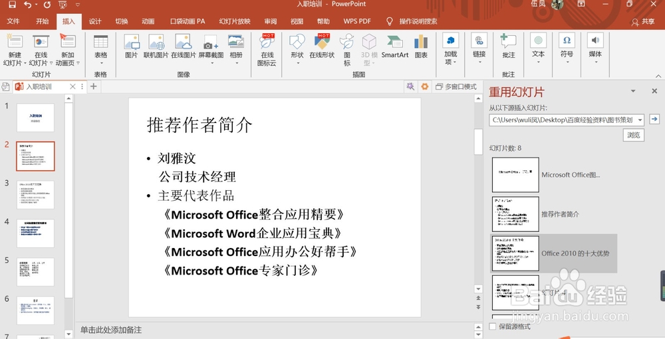The height and width of the screenshot is (339, 665).
Task: Open the document tab more-options dots
Action: pos(82,86)
